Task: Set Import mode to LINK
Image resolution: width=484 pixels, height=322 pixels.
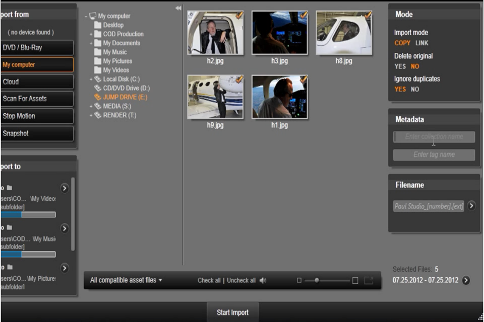Action: 421,43
